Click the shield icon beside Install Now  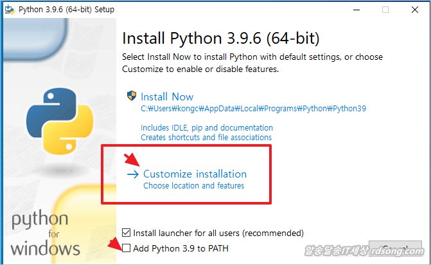tap(132, 96)
